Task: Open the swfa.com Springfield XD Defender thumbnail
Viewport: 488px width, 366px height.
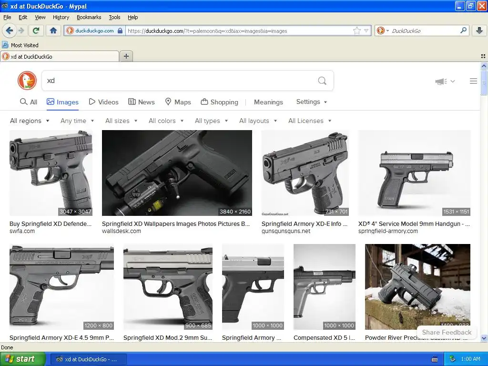Action: point(51,173)
